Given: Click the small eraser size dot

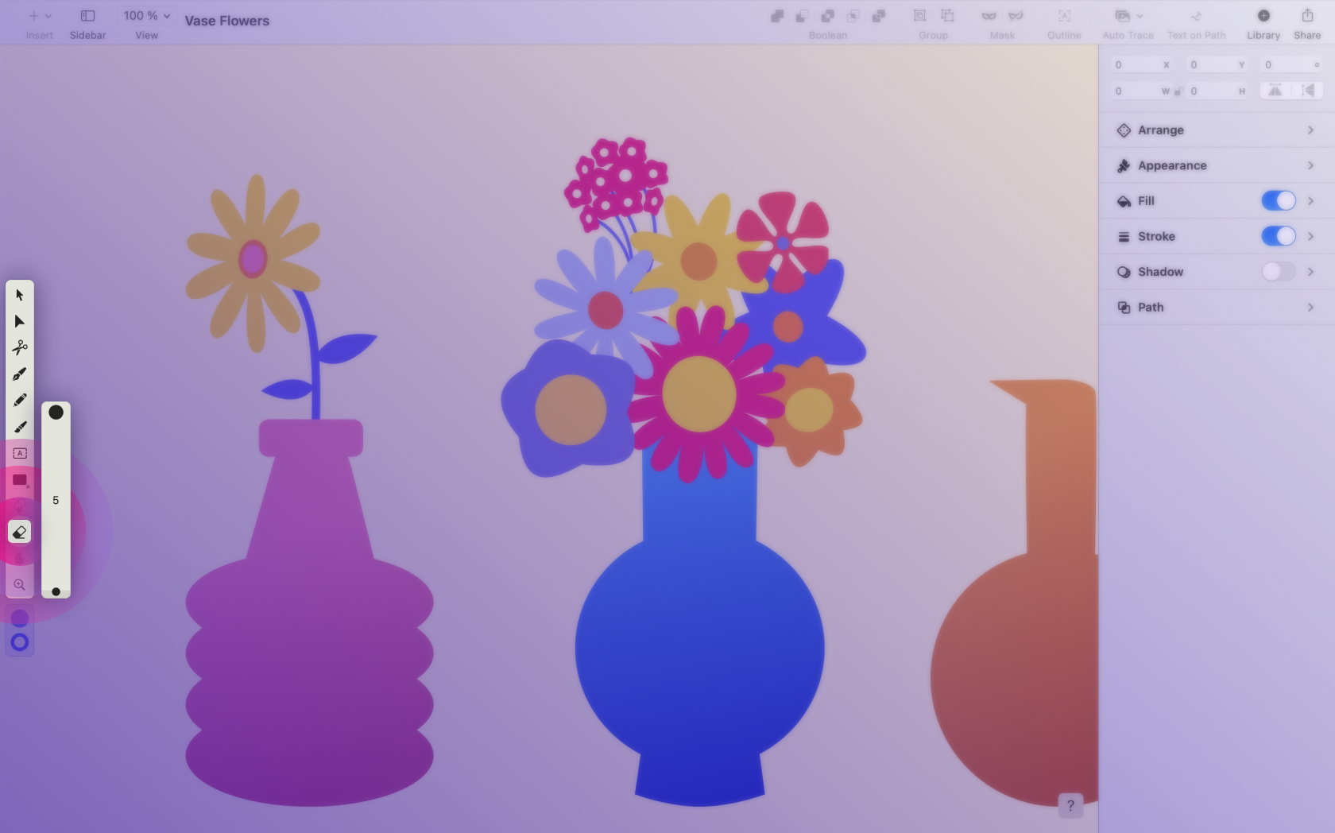Looking at the screenshot, I should (56, 591).
